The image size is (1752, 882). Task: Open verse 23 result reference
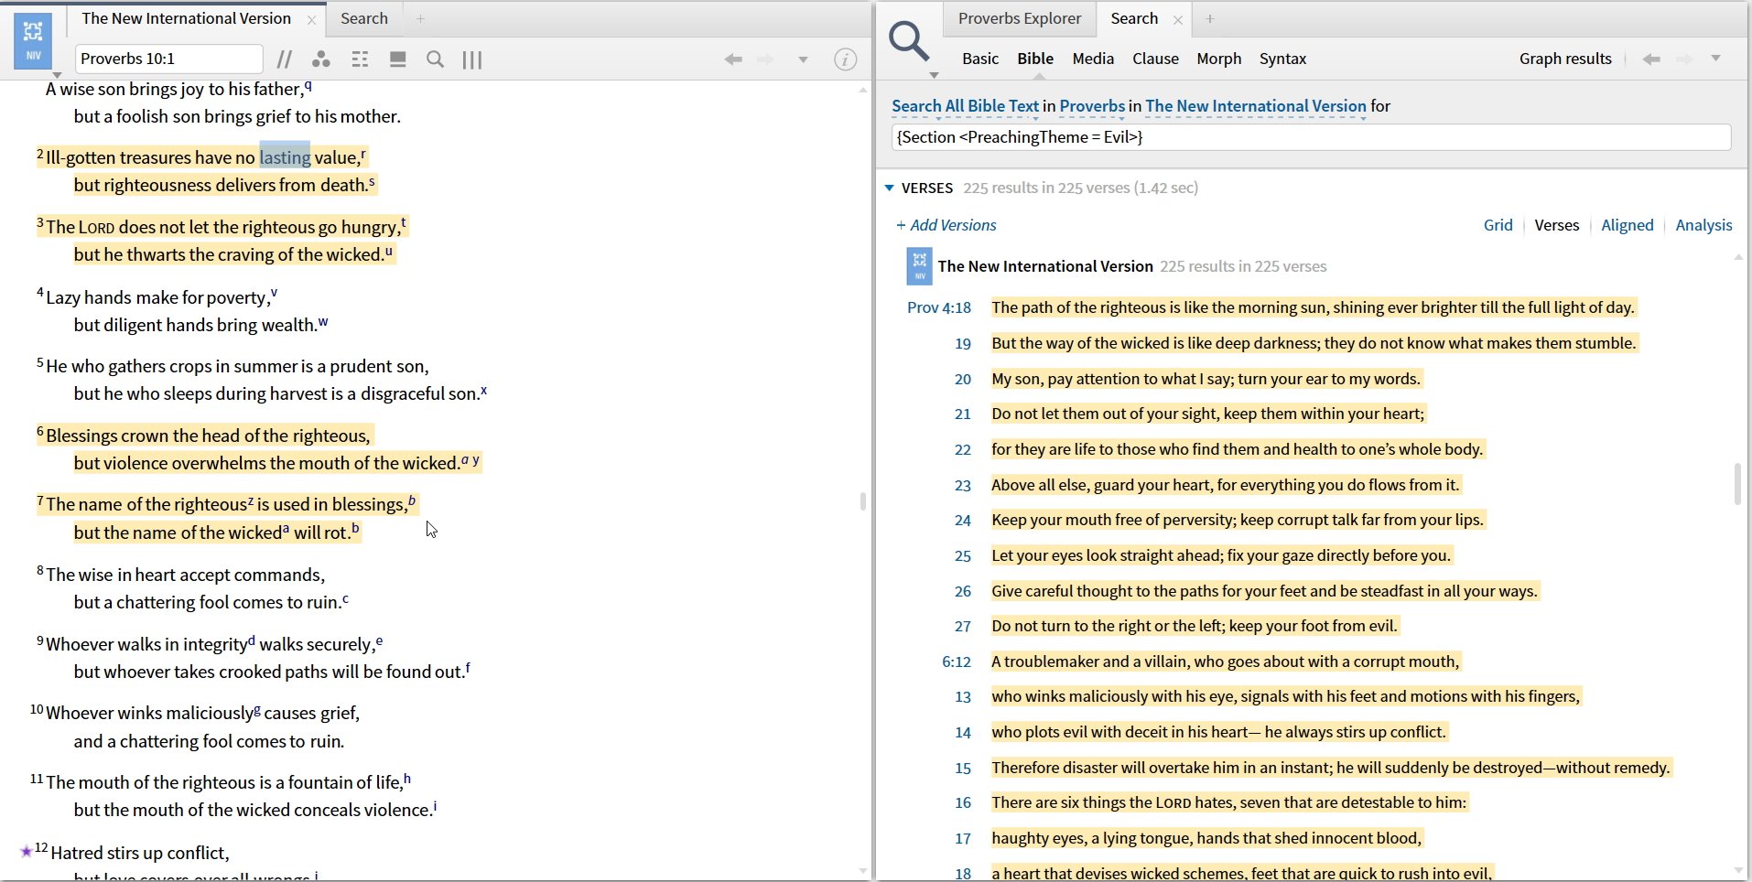pos(963,485)
